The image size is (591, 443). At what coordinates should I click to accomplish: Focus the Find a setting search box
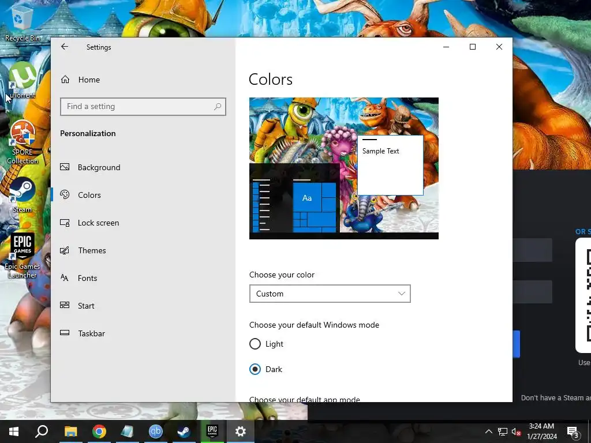[143, 107]
